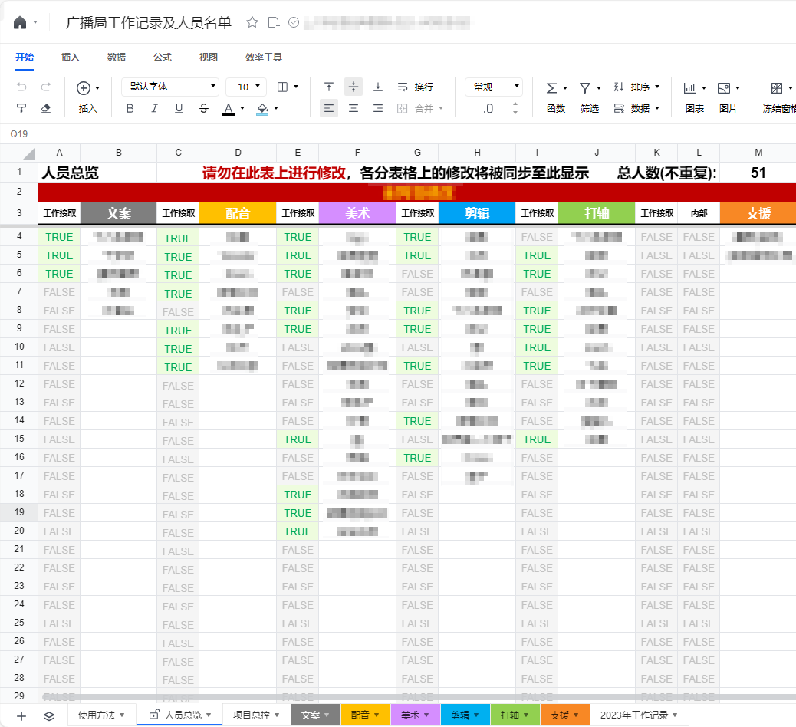The width and height of the screenshot is (796, 727).
Task: Click the Q19 cell name box
Action: tap(19, 133)
